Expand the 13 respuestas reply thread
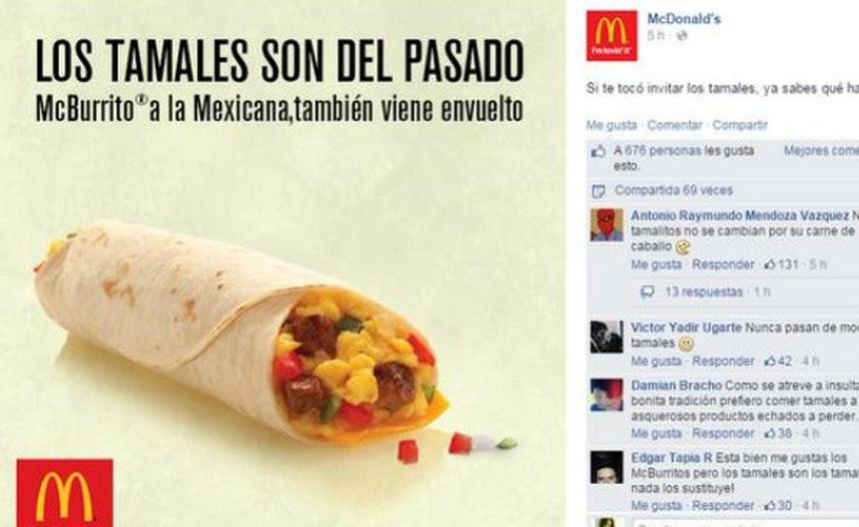 click(x=703, y=291)
